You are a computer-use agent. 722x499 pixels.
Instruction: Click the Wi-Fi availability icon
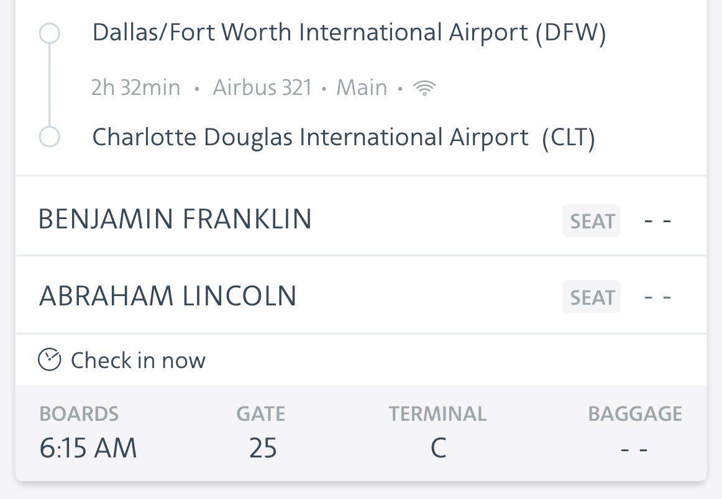424,89
